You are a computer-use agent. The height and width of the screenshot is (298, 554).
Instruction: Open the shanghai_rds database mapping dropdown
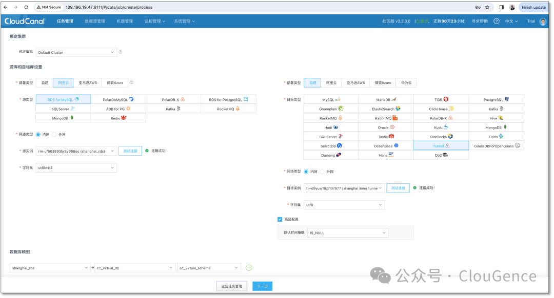click(49, 268)
